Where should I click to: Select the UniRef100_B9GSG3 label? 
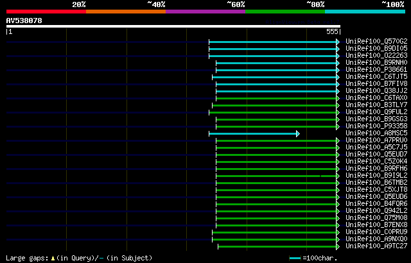pyautogui.click(x=376, y=119)
